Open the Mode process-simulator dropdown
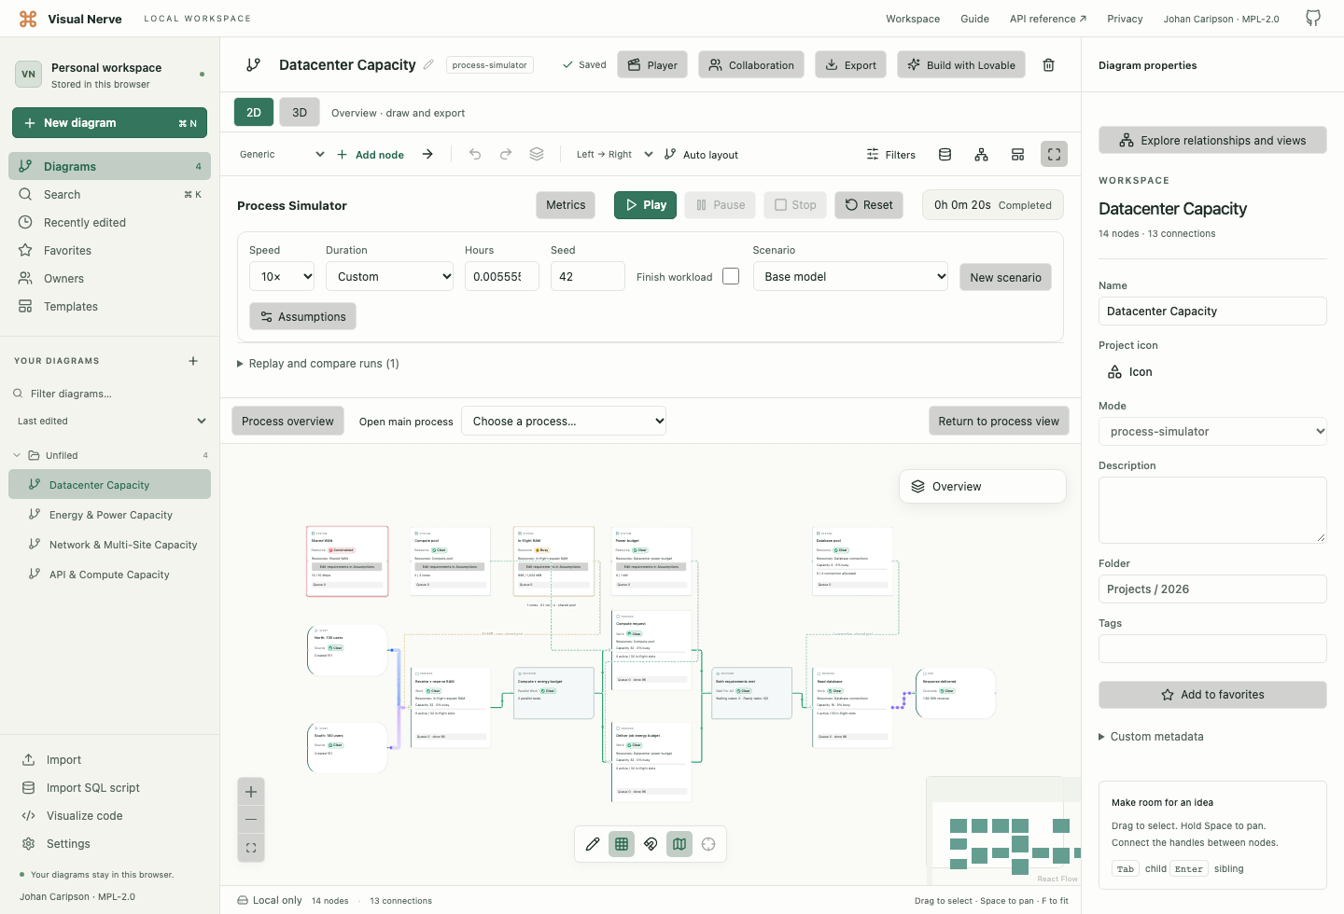The height and width of the screenshot is (914, 1344). click(x=1212, y=432)
